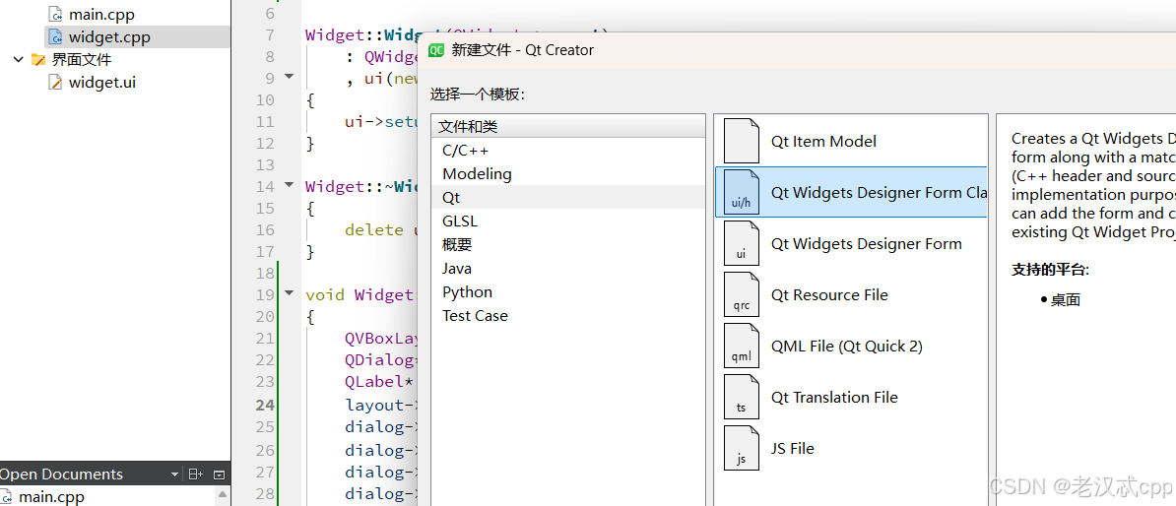Click the 选择一个模板 label
The width and height of the screenshot is (1176, 506).
click(x=478, y=95)
